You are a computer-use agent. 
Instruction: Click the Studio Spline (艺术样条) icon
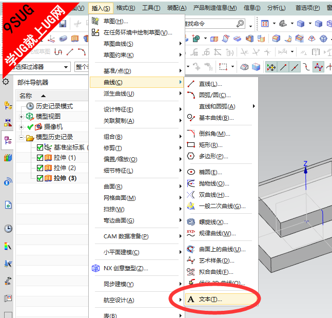pos(191,260)
